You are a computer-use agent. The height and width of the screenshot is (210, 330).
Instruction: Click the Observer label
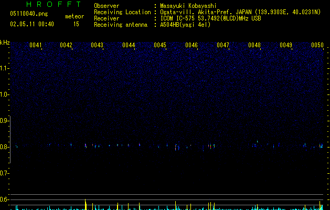coord(107,6)
